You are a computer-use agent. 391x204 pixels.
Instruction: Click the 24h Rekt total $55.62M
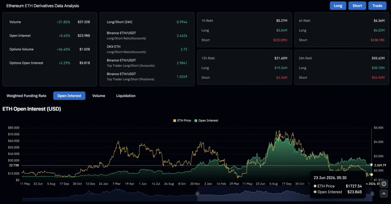[378, 58]
